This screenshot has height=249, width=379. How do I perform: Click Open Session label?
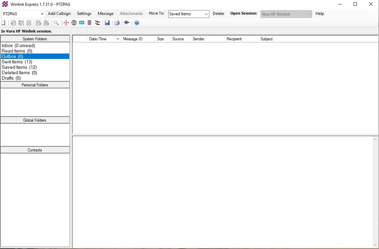pyautogui.click(x=244, y=13)
